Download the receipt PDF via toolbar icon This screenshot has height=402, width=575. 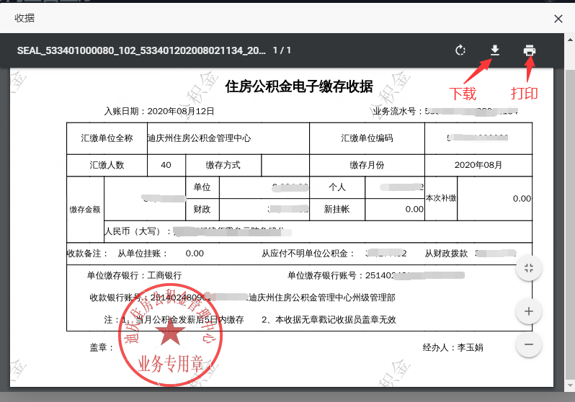coord(495,50)
